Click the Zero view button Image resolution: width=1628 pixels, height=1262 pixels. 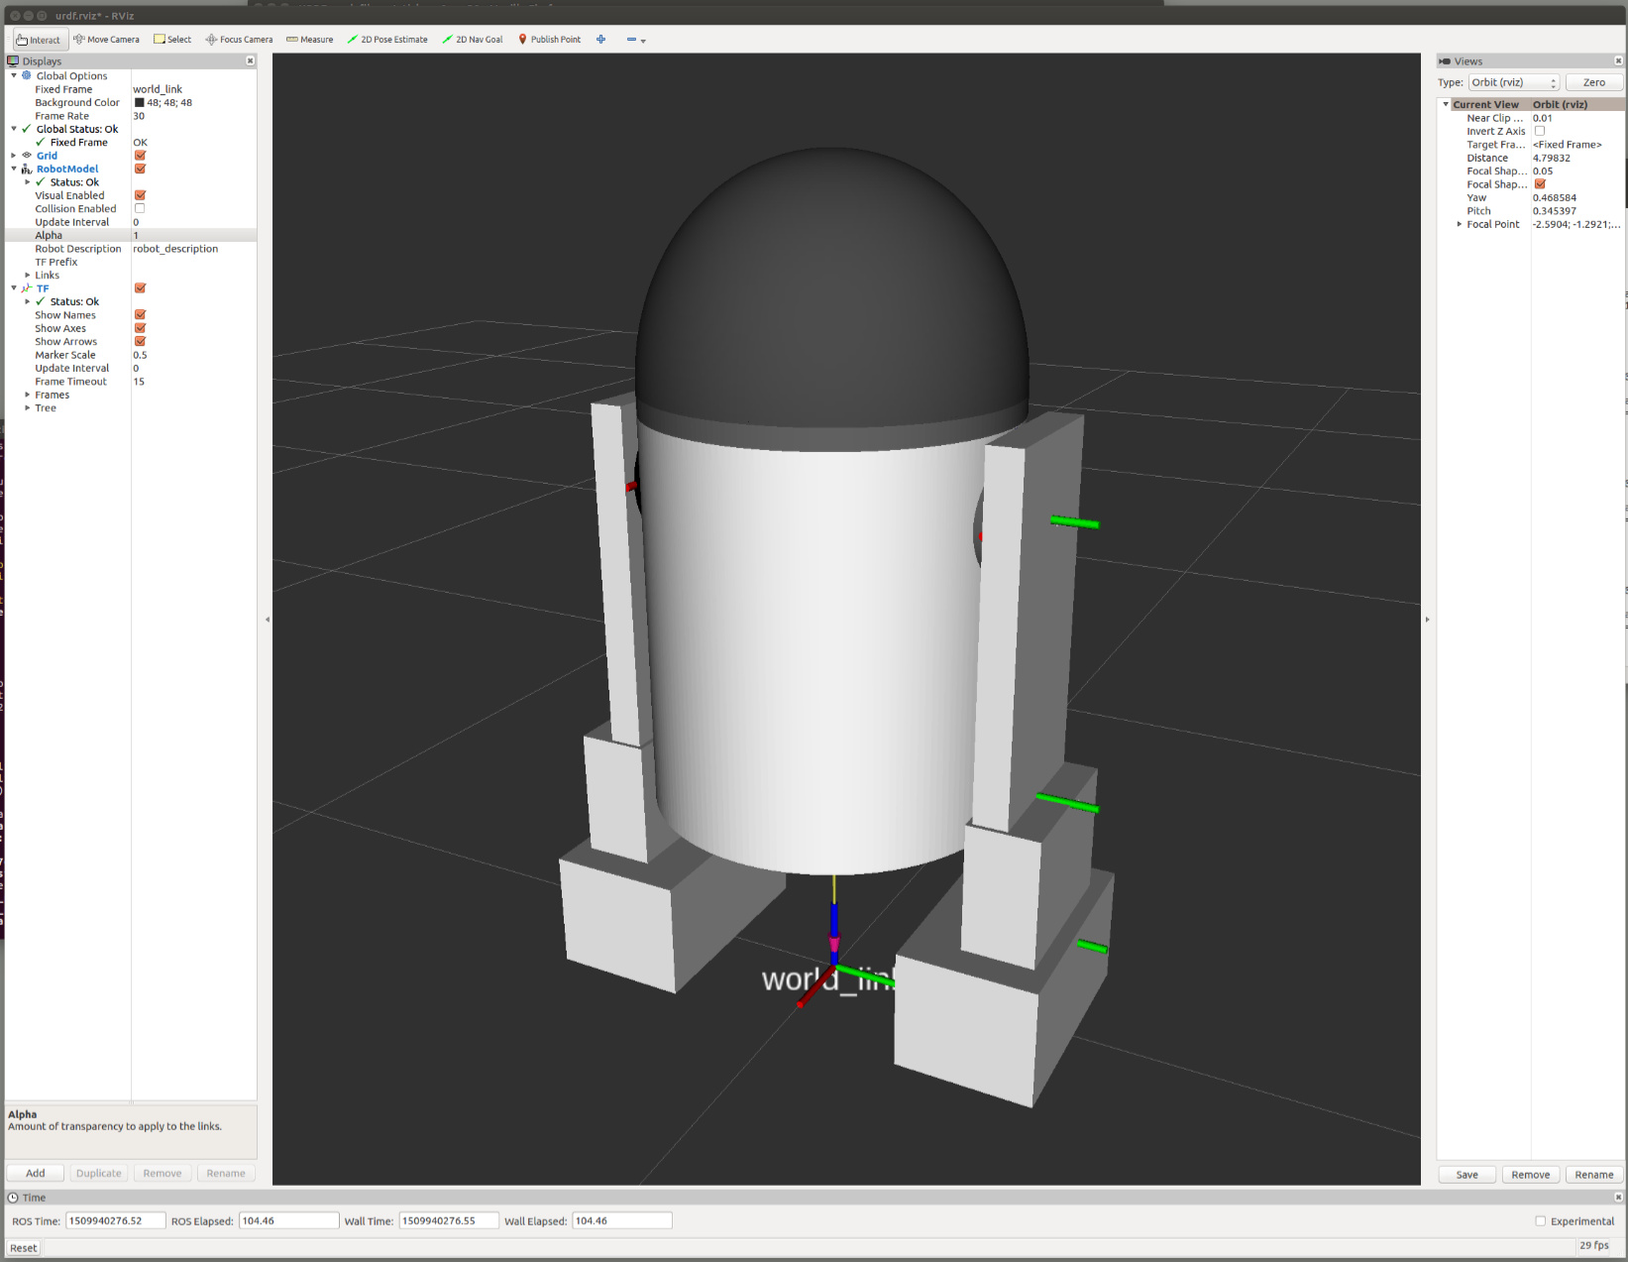pos(1593,82)
